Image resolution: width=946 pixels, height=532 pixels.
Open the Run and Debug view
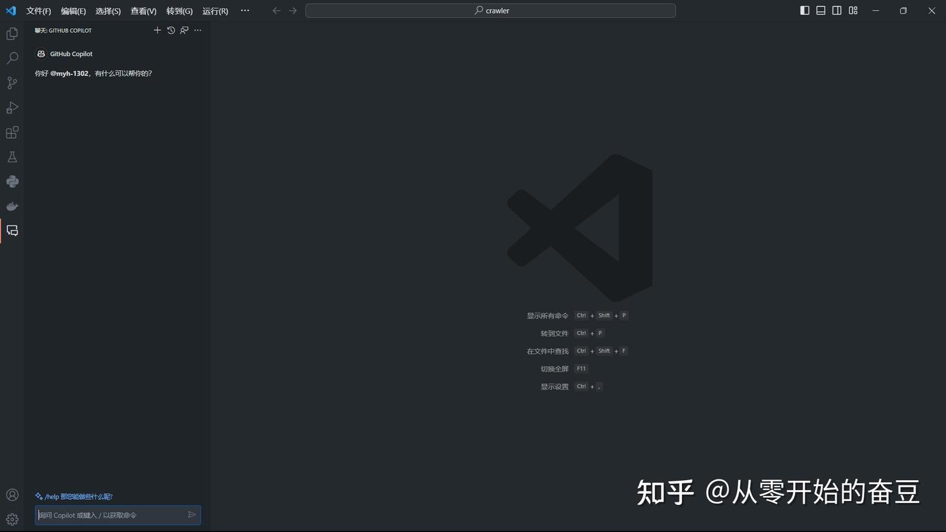tap(12, 107)
